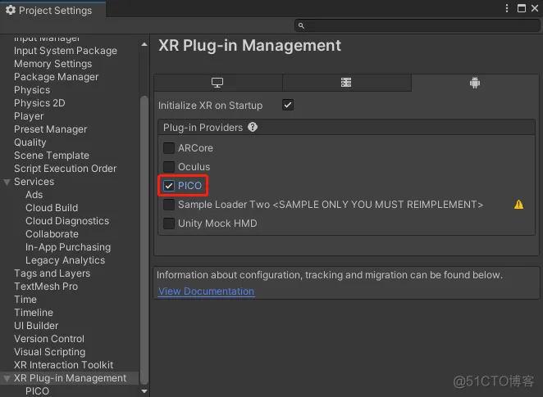Viewport: 543px width, 397px height.
Task: Click the search magnifier icon
Action: click(301, 25)
